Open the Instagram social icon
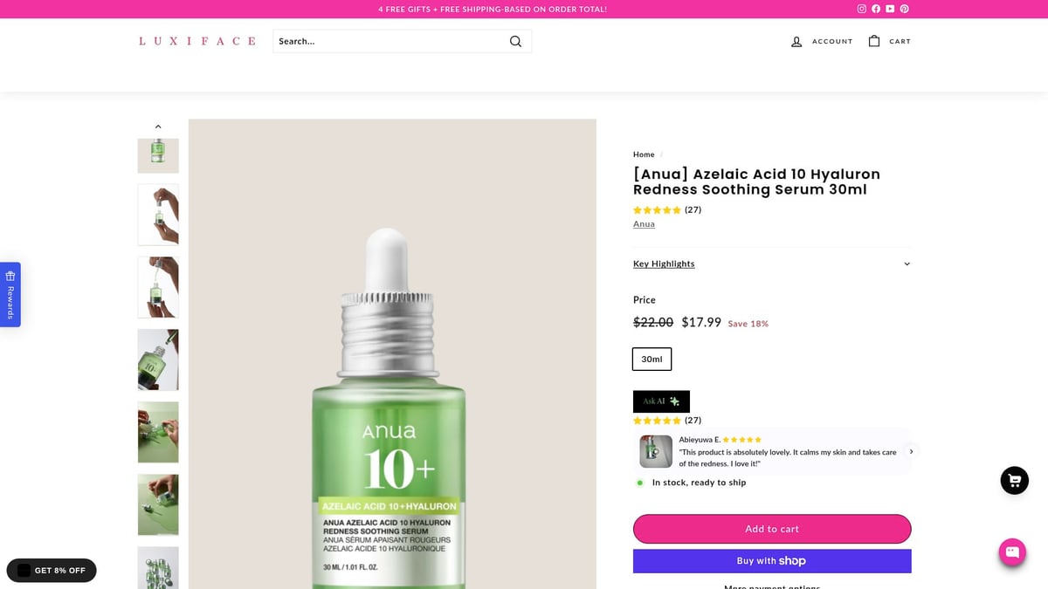The image size is (1048, 589). (x=861, y=9)
